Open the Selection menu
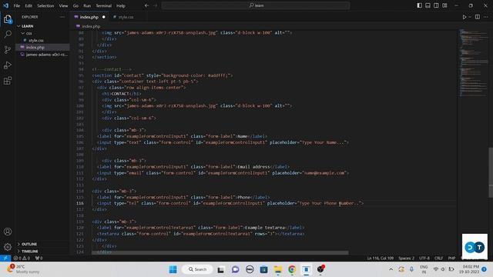Viewport: 493px width, 277px height. [45, 5]
